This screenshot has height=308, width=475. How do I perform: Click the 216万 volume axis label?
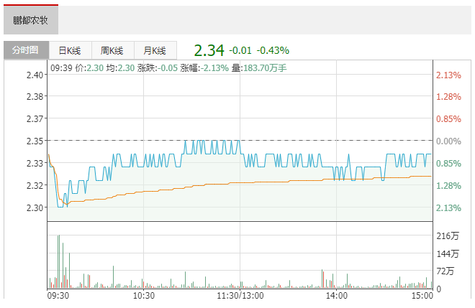coord(448,235)
